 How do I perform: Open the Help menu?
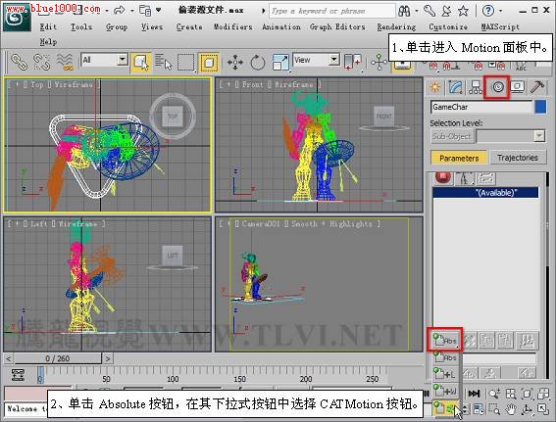(x=48, y=42)
